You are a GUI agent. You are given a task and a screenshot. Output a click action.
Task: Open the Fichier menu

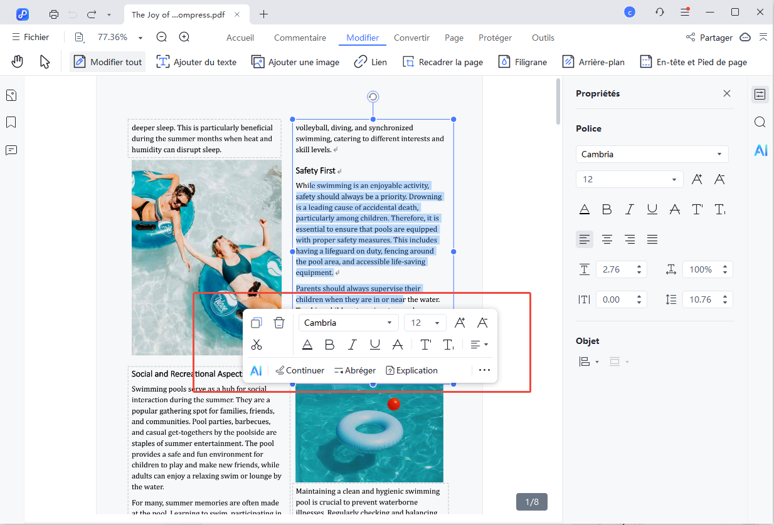(31, 37)
